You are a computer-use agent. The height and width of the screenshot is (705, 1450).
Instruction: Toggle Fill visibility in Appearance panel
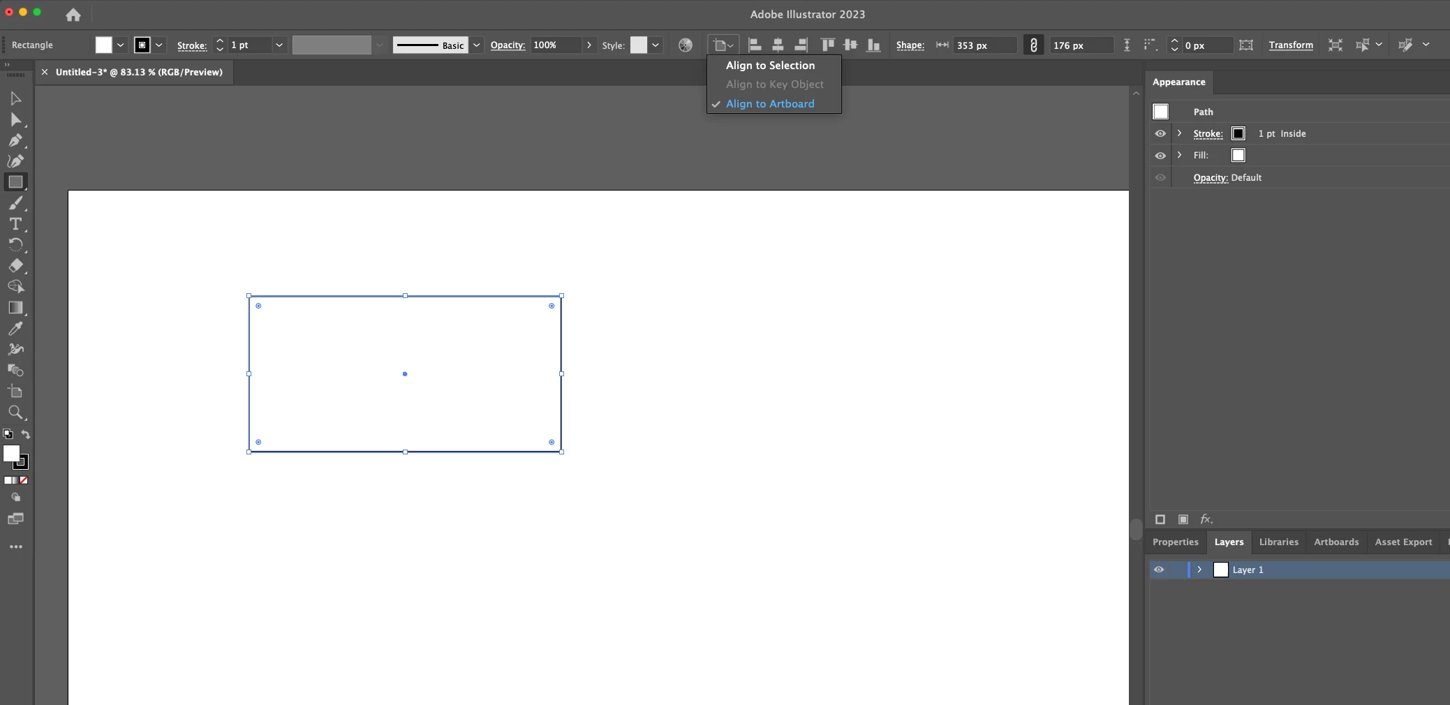(1160, 156)
